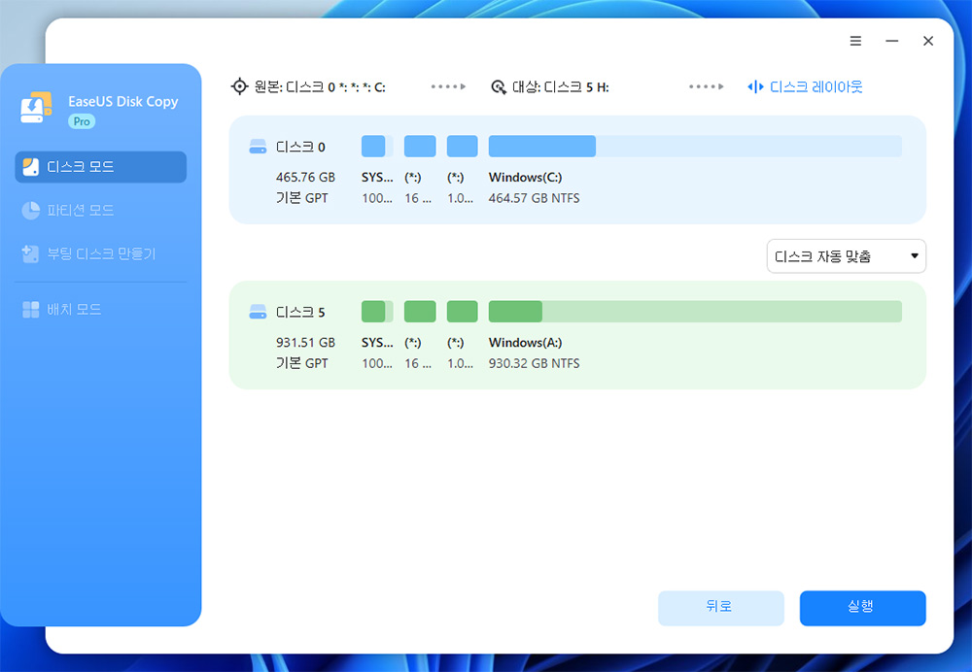Select 디스크 5 SYS partition block
Image resolution: width=972 pixels, height=672 pixels.
[377, 312]
